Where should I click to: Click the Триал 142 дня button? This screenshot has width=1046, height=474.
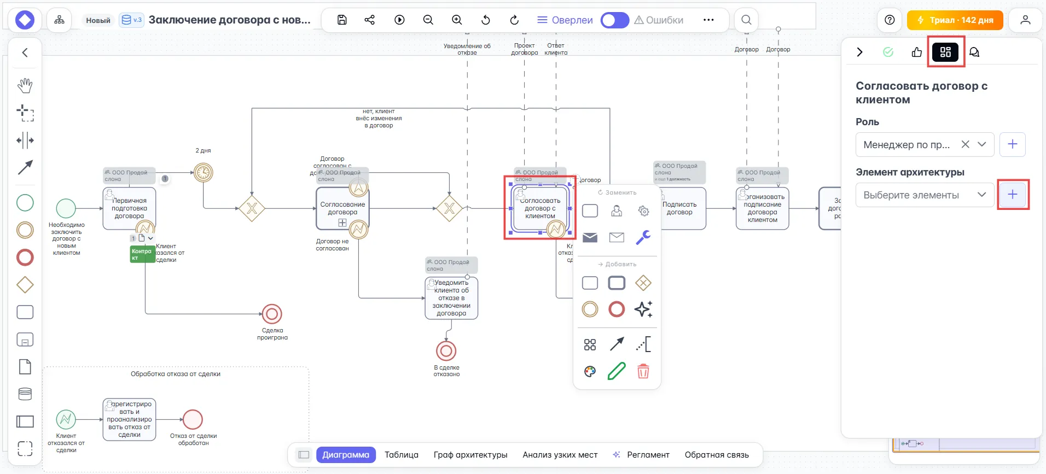click(955, 20)
